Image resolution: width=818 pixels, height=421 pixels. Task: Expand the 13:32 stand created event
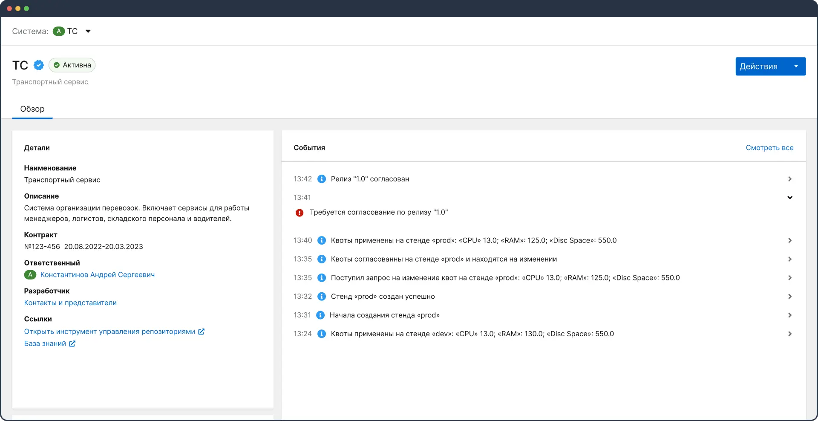click(789, 297)
